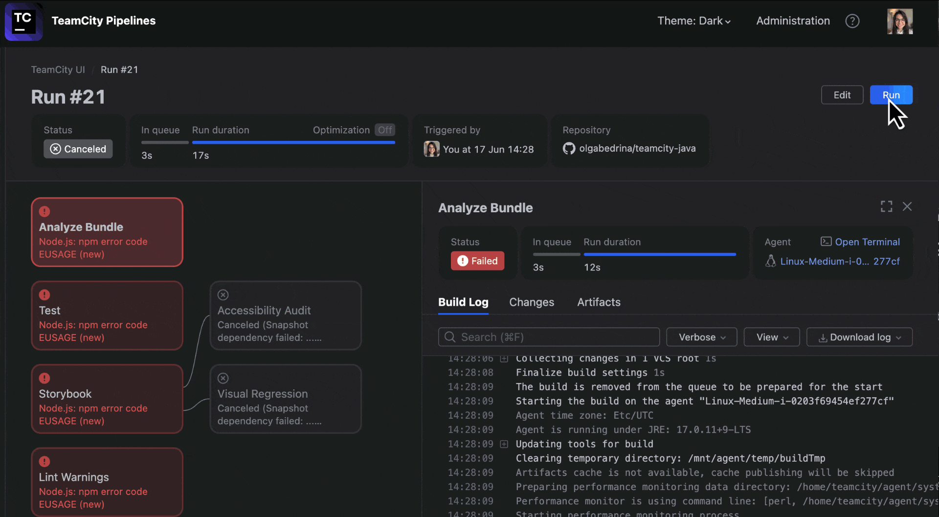The width and height of the screenshot is (939, 517).
Task: Select the Visual Regression job card
Action: click(286, 399)
